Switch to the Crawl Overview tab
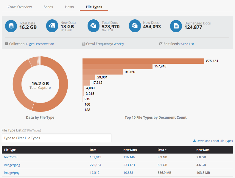This screenshot has width=235, height=178. coord(20,7)
